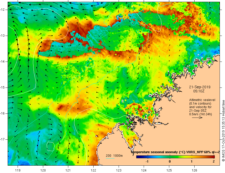Click the latitude axis label -15
This screenshot has width=225, height=173.
pos(3,88)
